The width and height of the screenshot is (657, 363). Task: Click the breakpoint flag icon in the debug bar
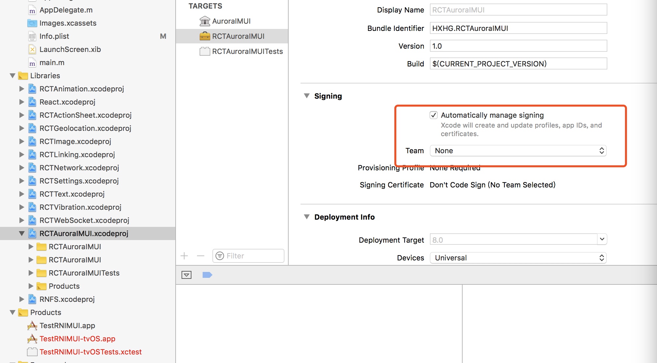207,275
